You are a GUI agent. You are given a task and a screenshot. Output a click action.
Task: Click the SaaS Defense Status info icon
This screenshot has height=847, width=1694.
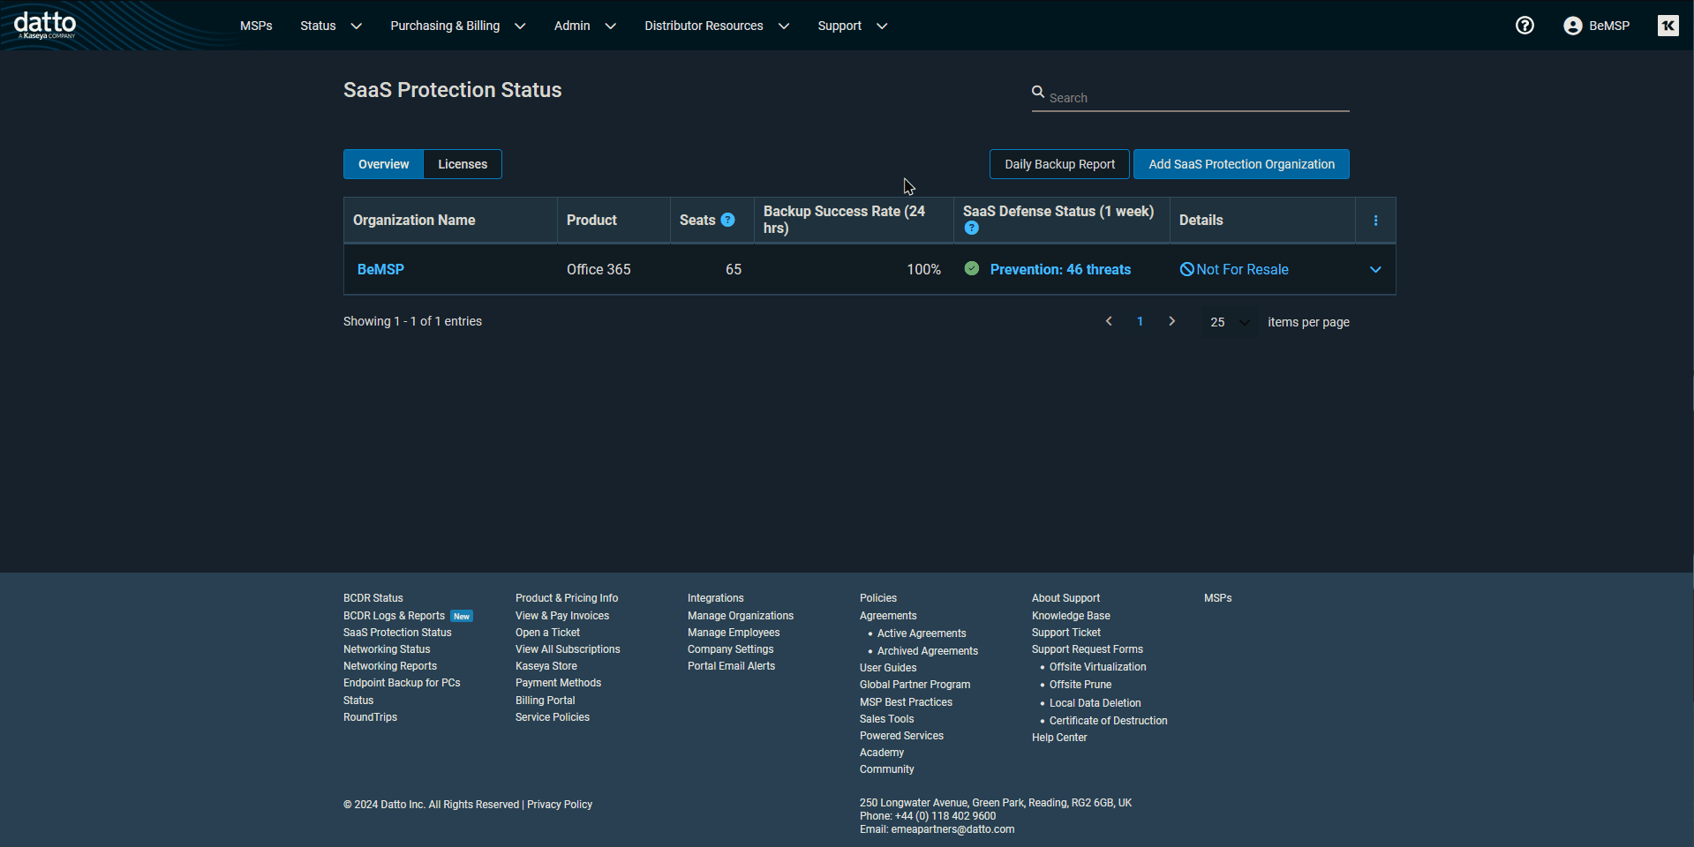[x=971, y=229]
